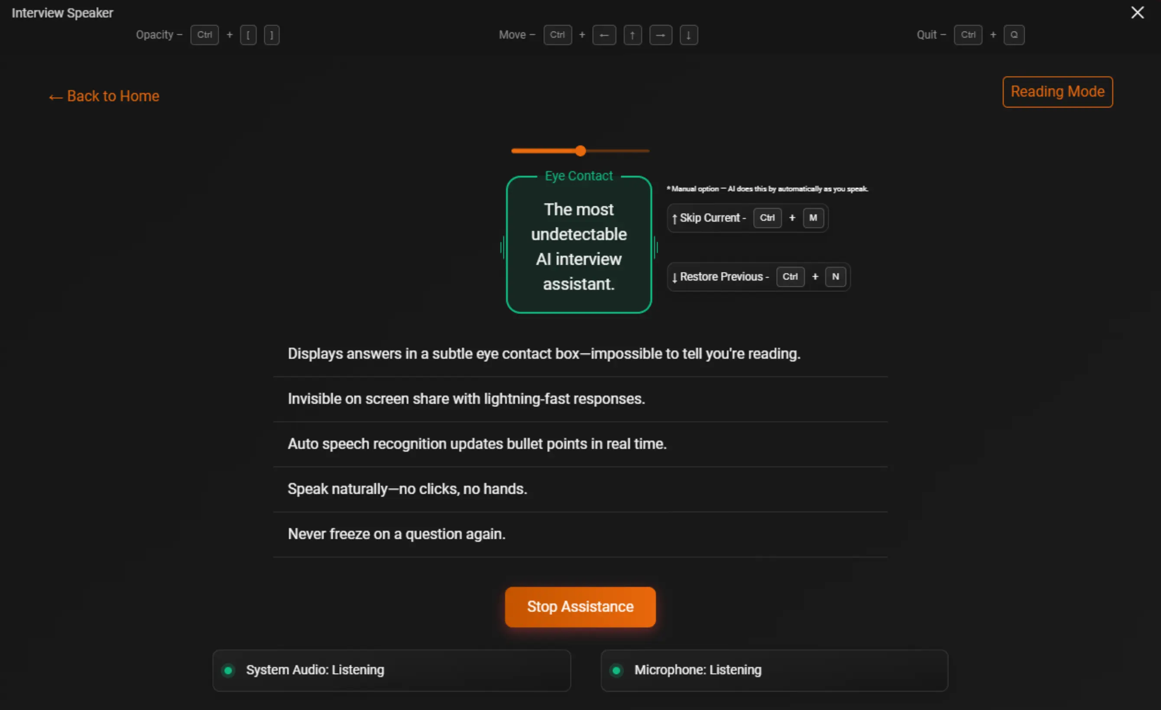Viewport: 1161px width, 710px height.
Task: Click the left-bracket opacity decrease key
Action: tap(248, 35)
